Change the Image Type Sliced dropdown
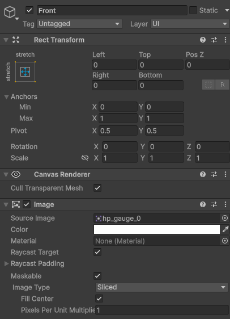This screenshot has width=230, height=319. tap(162, 287)
